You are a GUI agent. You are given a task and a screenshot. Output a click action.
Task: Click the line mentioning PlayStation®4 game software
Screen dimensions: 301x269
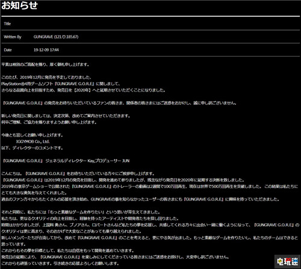coord(61,84)
